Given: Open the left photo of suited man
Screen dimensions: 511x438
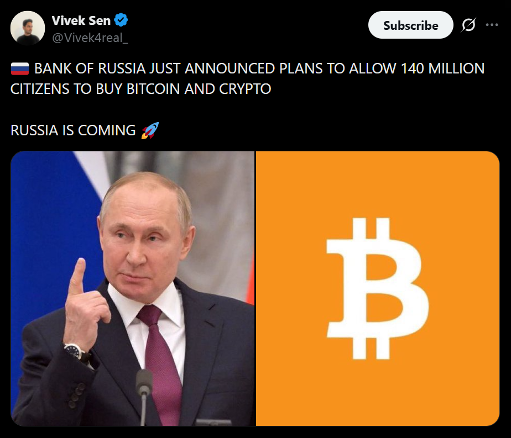Looking at the screenshot, I should tap(133, 288).
